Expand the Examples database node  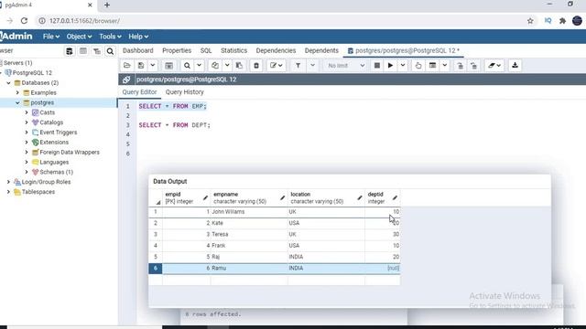[17, 92]
